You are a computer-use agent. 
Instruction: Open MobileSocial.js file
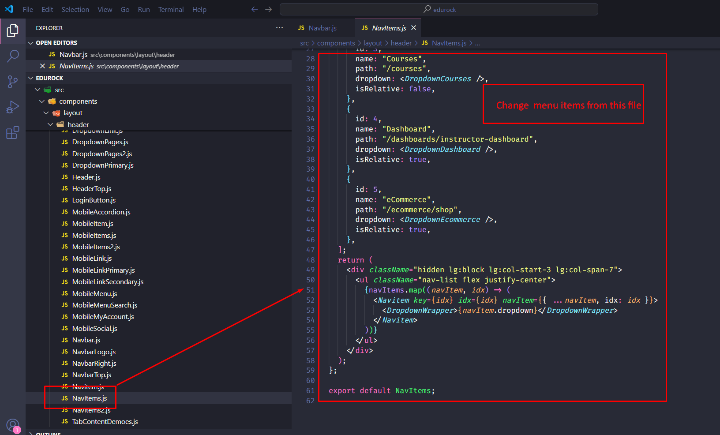(158, 328)
